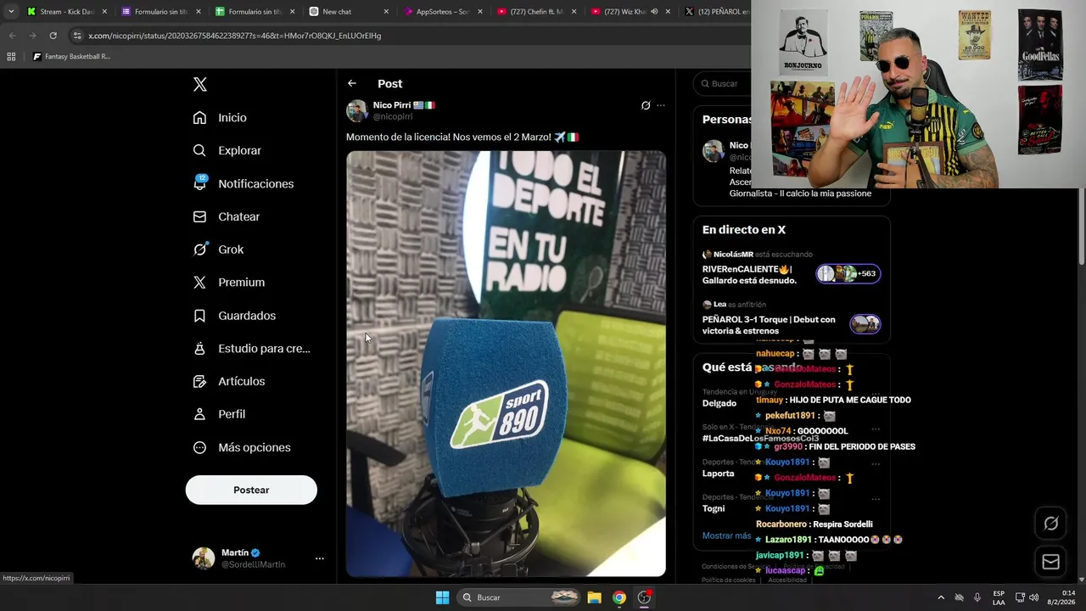Click the address bar URL
The image size is (1086, 611).
(235, 36)
